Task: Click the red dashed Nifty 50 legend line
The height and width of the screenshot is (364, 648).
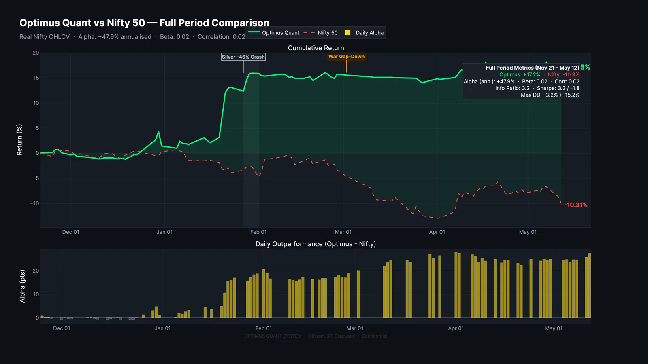Action: click(x=309, y=32)
